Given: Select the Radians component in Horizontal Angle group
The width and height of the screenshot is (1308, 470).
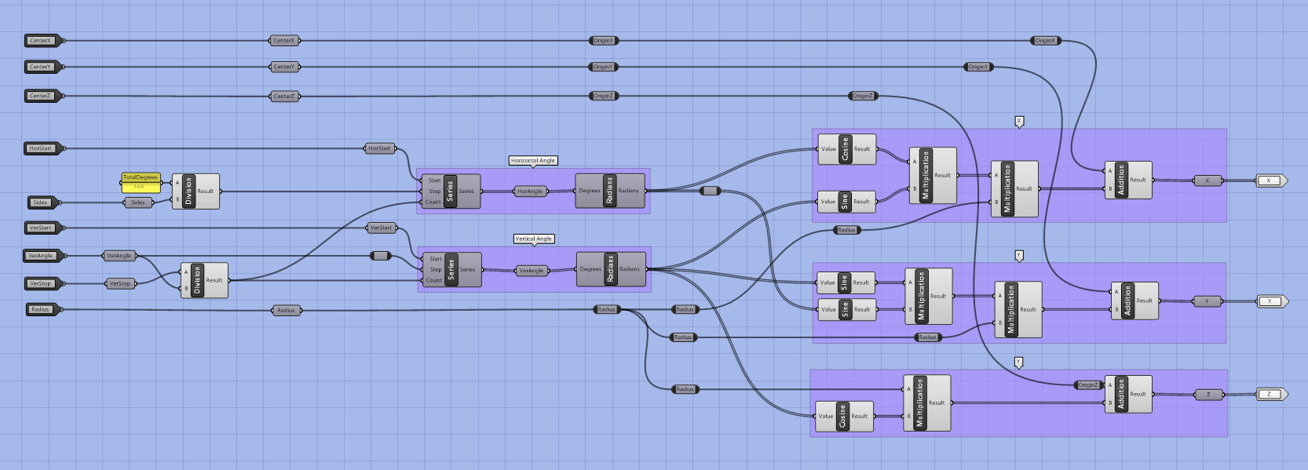Looking at the screenshot, I should [x=610, y=191].
